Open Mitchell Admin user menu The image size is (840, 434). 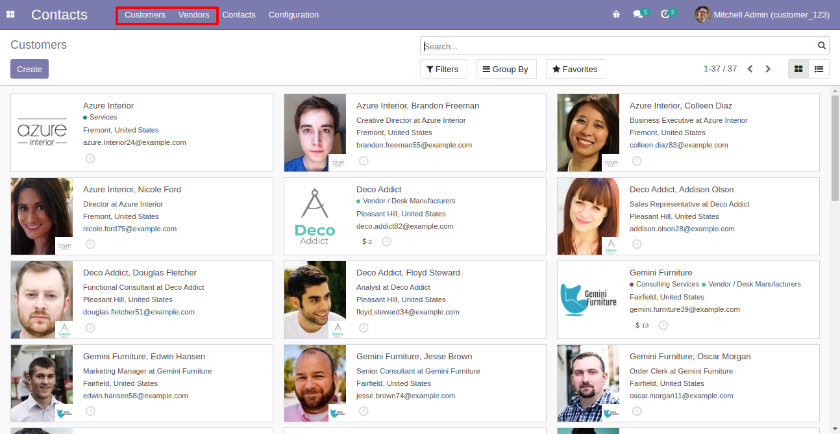click(x=762, y=14)
